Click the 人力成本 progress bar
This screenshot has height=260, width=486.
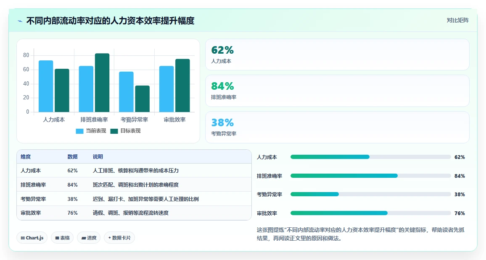click(370, 157)
